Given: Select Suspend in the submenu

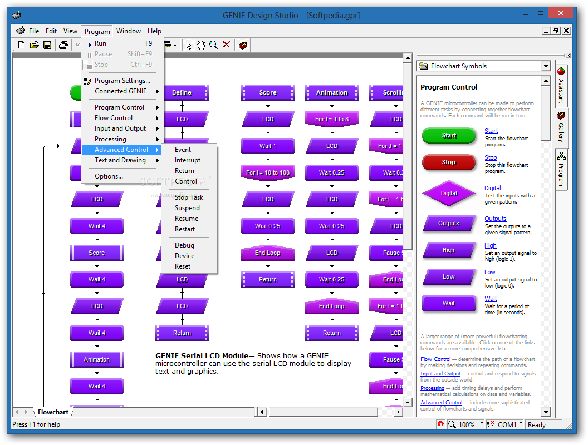Looking at the screenshot, I should 189,208.
